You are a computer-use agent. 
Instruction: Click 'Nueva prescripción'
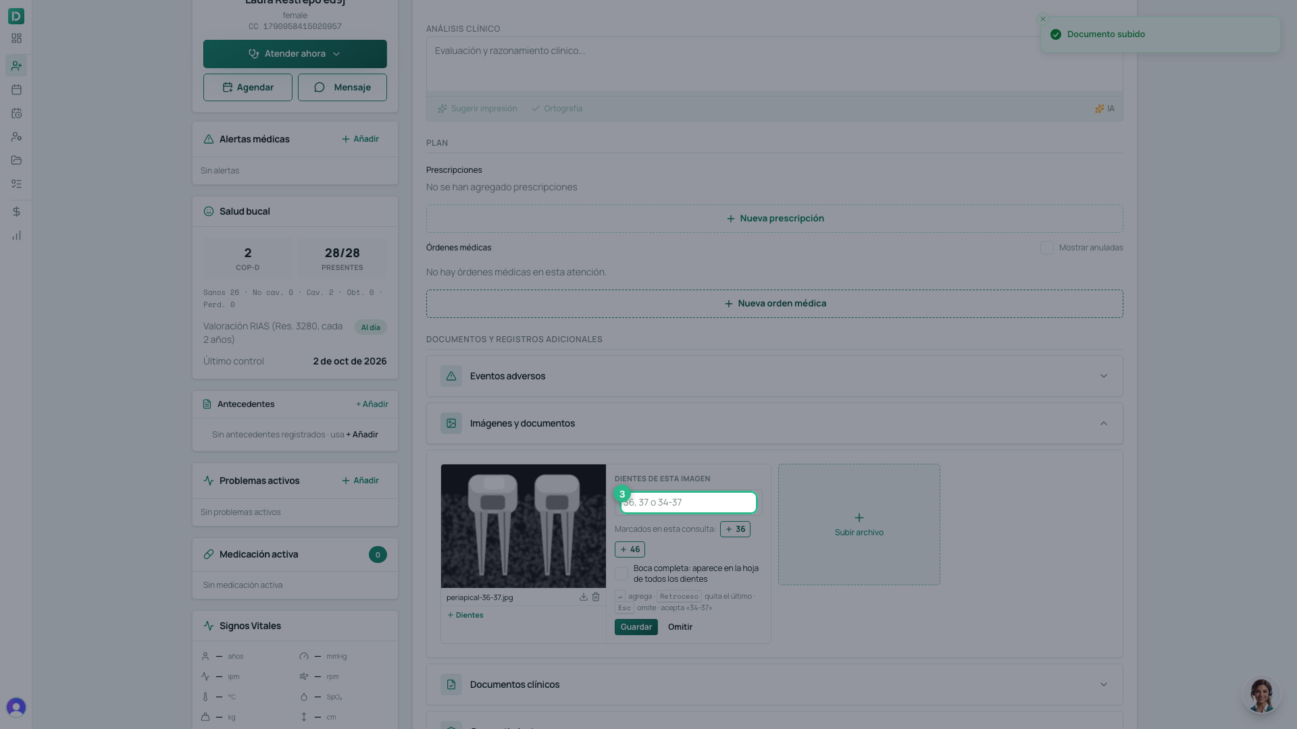point(774,219)
